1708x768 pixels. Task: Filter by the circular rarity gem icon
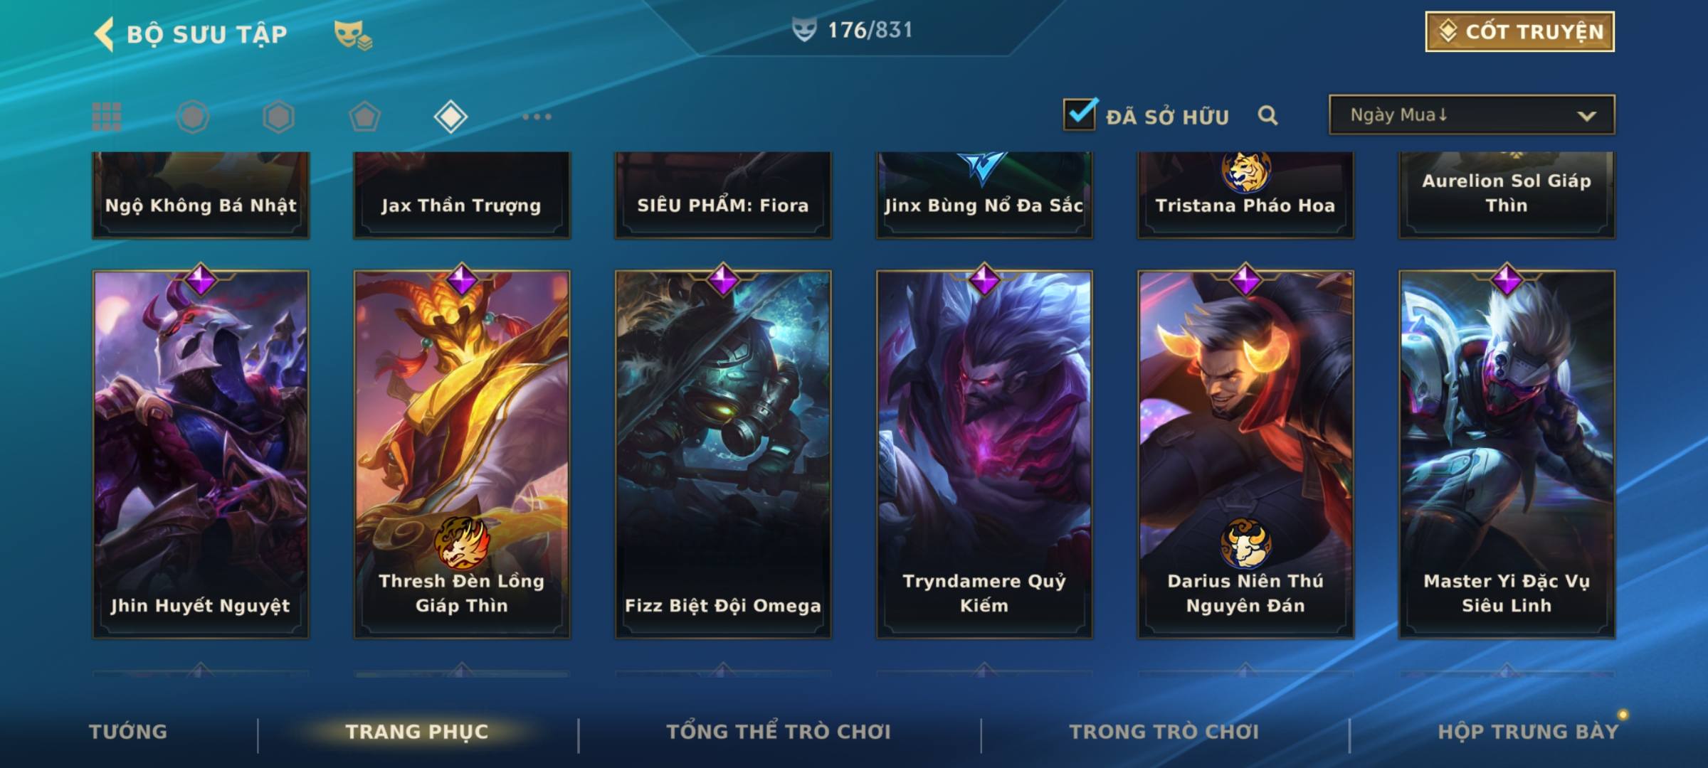click(x=193, y=117)
